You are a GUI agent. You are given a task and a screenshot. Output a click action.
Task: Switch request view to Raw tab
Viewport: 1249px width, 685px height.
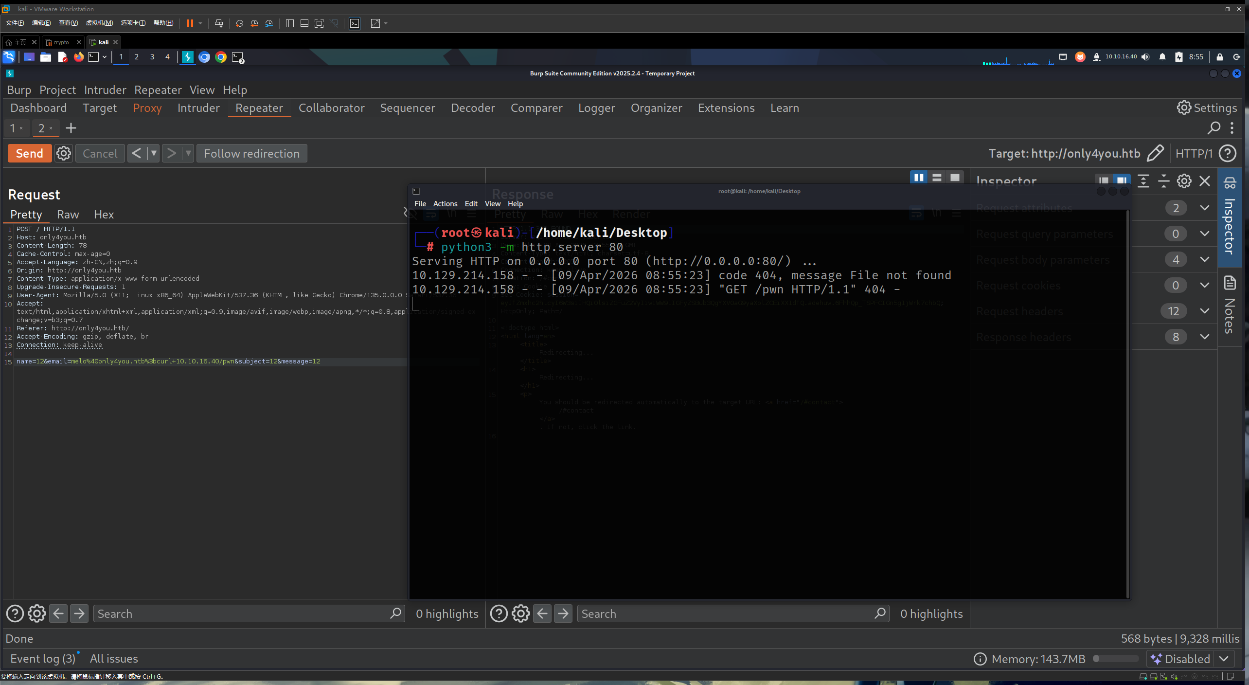click(68, 215)
